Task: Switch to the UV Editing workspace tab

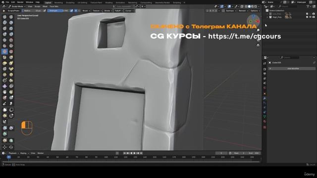Action: coord(83,2)
